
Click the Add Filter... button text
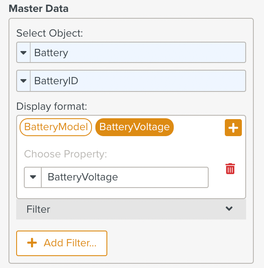70,243
